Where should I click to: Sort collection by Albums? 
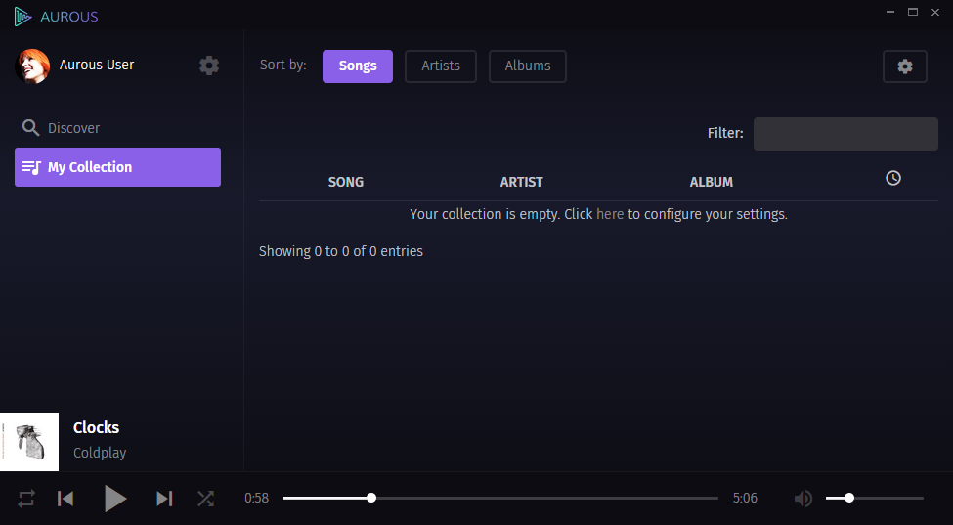528,66
